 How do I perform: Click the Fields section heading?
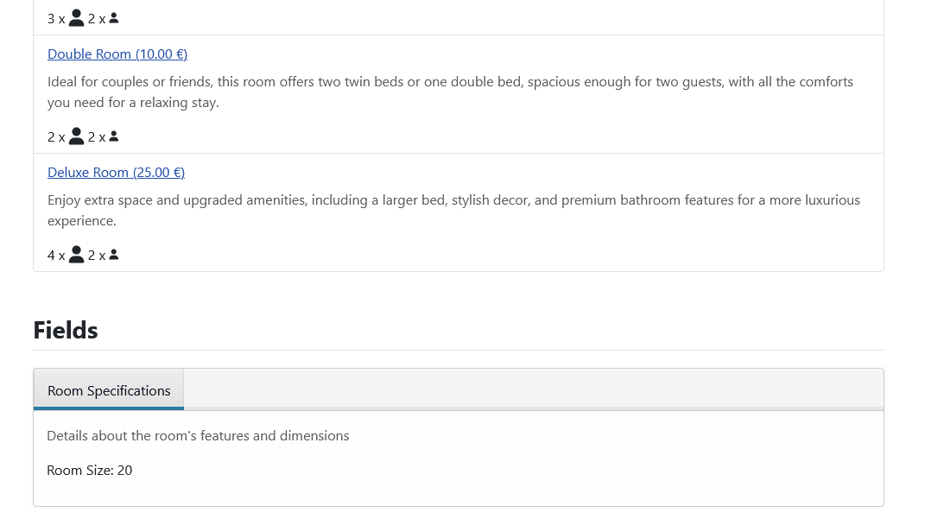pos(66,331)
